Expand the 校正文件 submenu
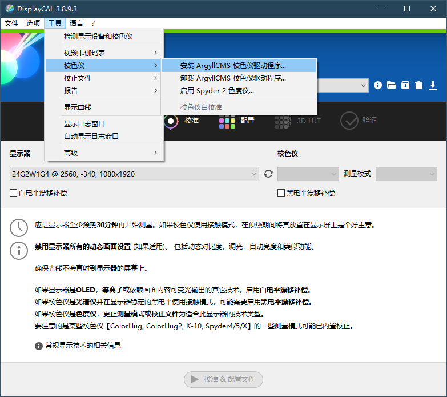Screen dimensions: 447x397 pos(104,78)
